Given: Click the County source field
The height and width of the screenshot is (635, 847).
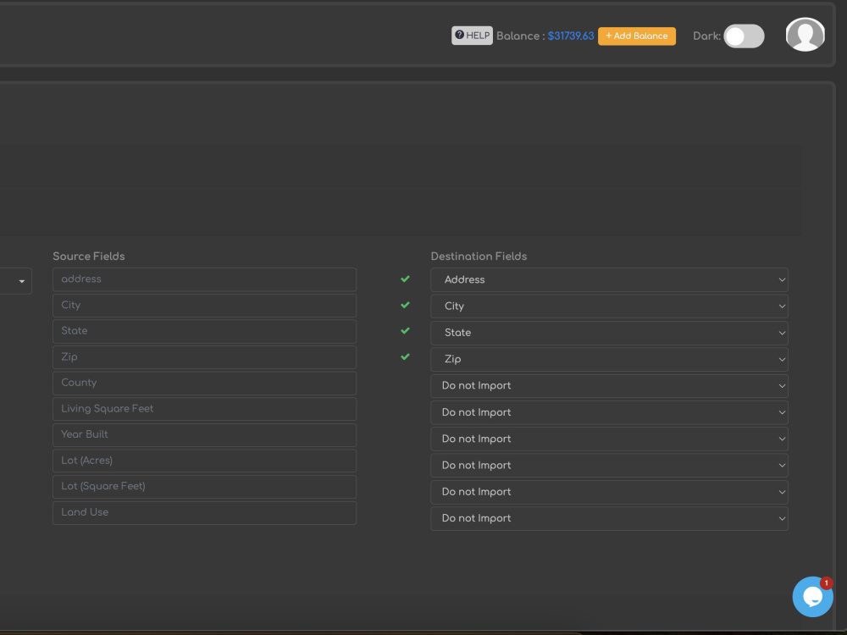Looking at the screenshot, I should coord(204,383).
